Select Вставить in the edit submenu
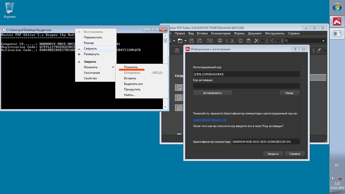345x194 pixels. pos(142,78)
